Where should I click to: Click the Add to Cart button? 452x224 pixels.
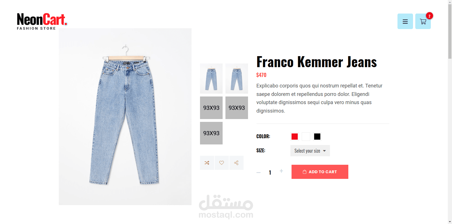pyautogui.click(x=320, y=172)
